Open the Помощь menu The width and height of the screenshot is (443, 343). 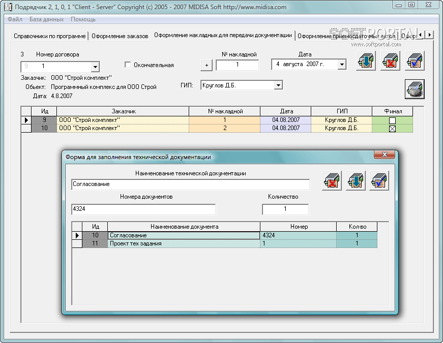pyautogui.click(x=83, y=19)
